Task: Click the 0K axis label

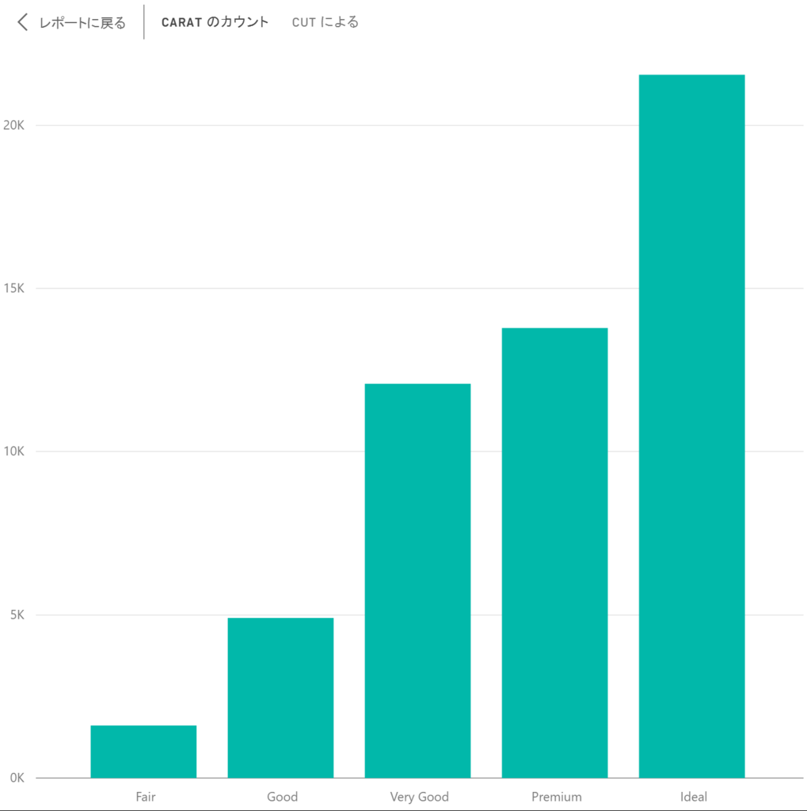Action: pyautogui.click(x=17, y=778)
